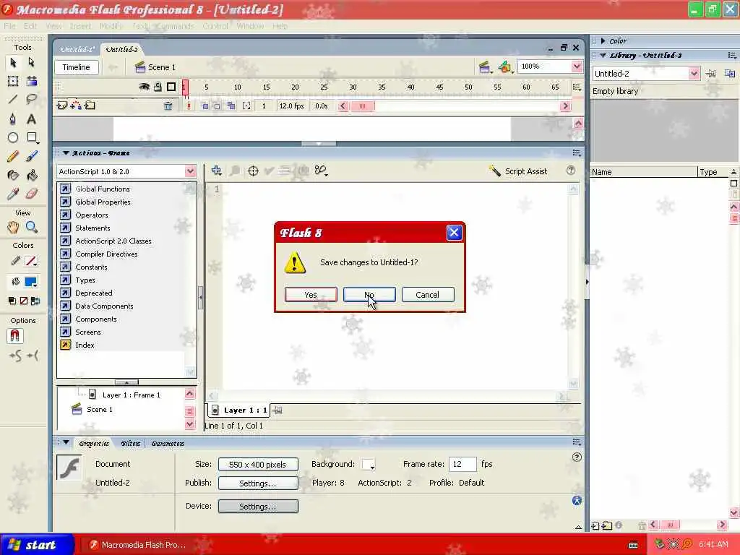Select the Text tool
The width and height of the screenshot is (740, 555).
click(x=31, y=119)
